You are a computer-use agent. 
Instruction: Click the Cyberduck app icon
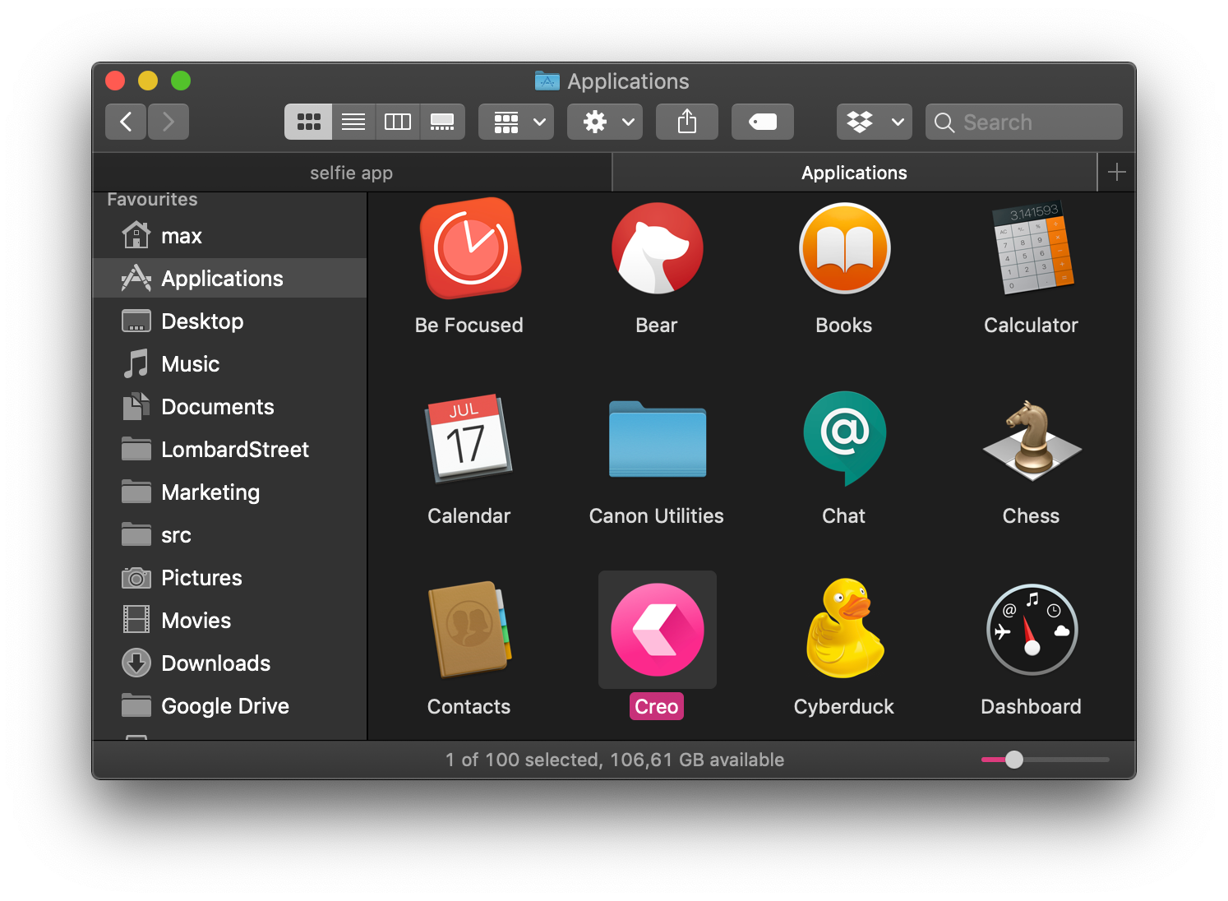[844, 629]
